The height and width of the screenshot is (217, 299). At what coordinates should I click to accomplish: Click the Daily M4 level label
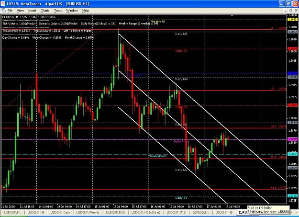[181, 79]
